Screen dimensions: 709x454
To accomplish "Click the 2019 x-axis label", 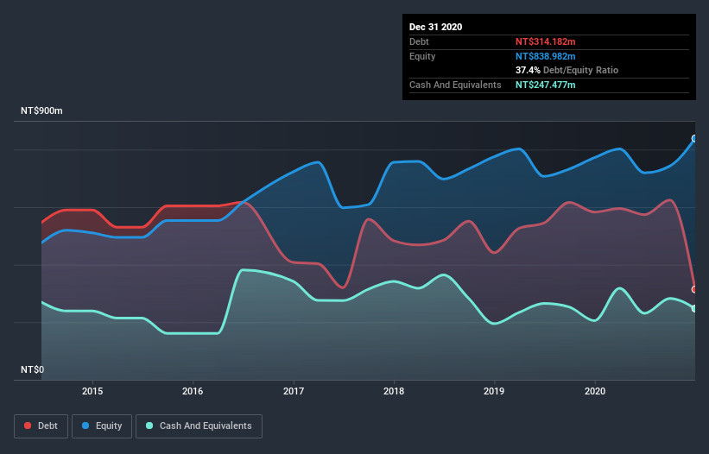I will click(x=494, y=391).
